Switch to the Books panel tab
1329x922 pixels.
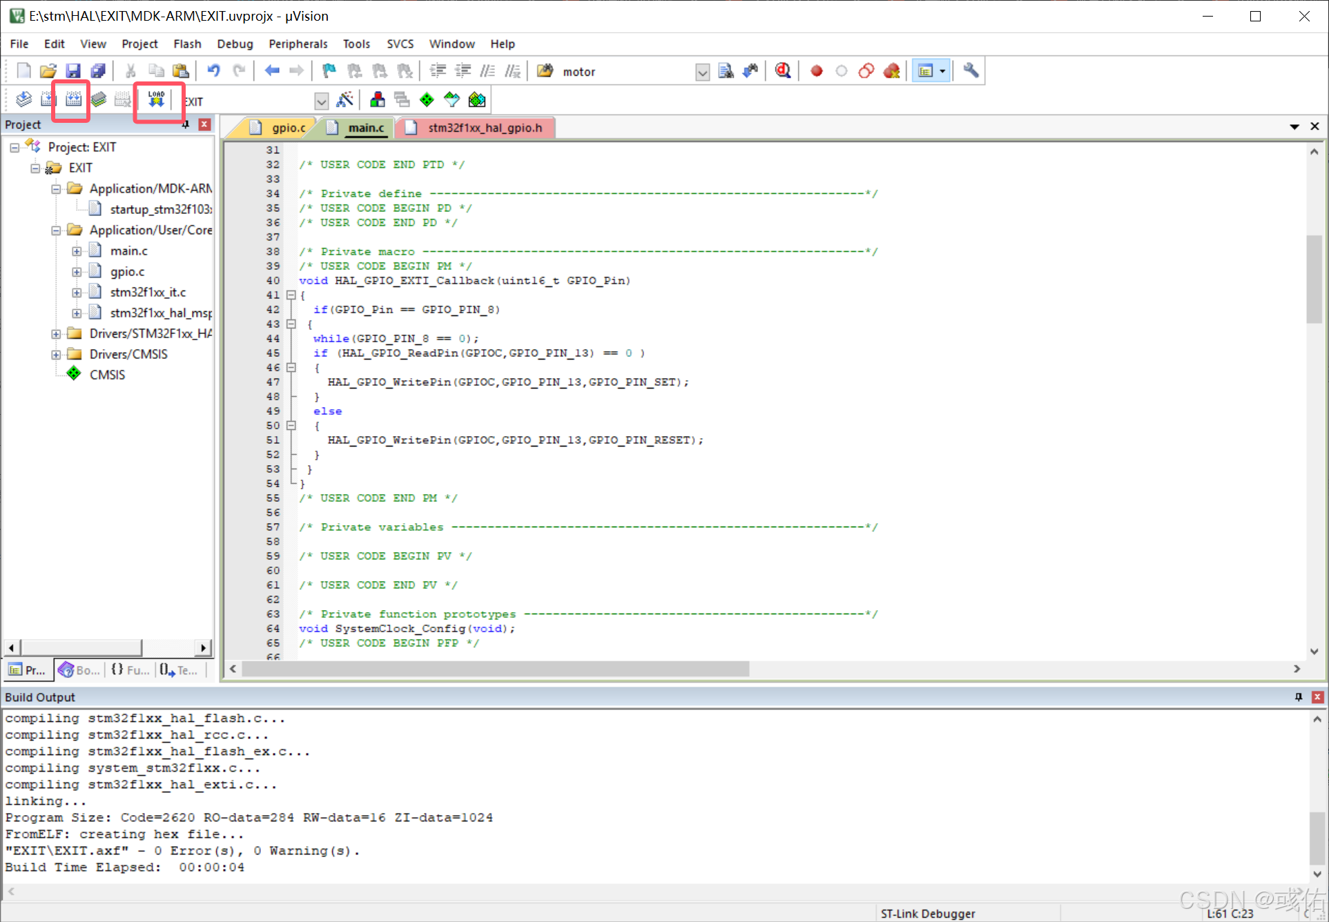coord(79,670)
